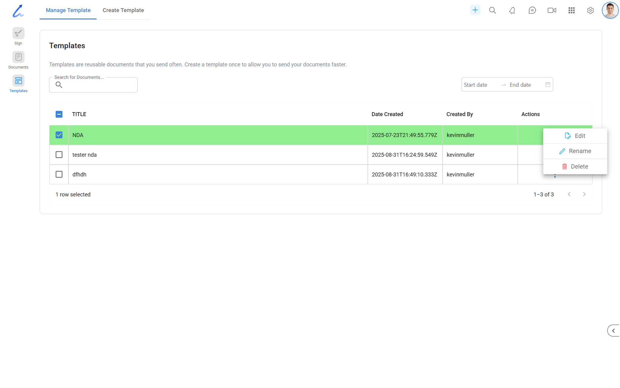This screenshot has height=388, width=620.
Task: Select the tester nda row checkbox
Action: (x=59, y=155)
